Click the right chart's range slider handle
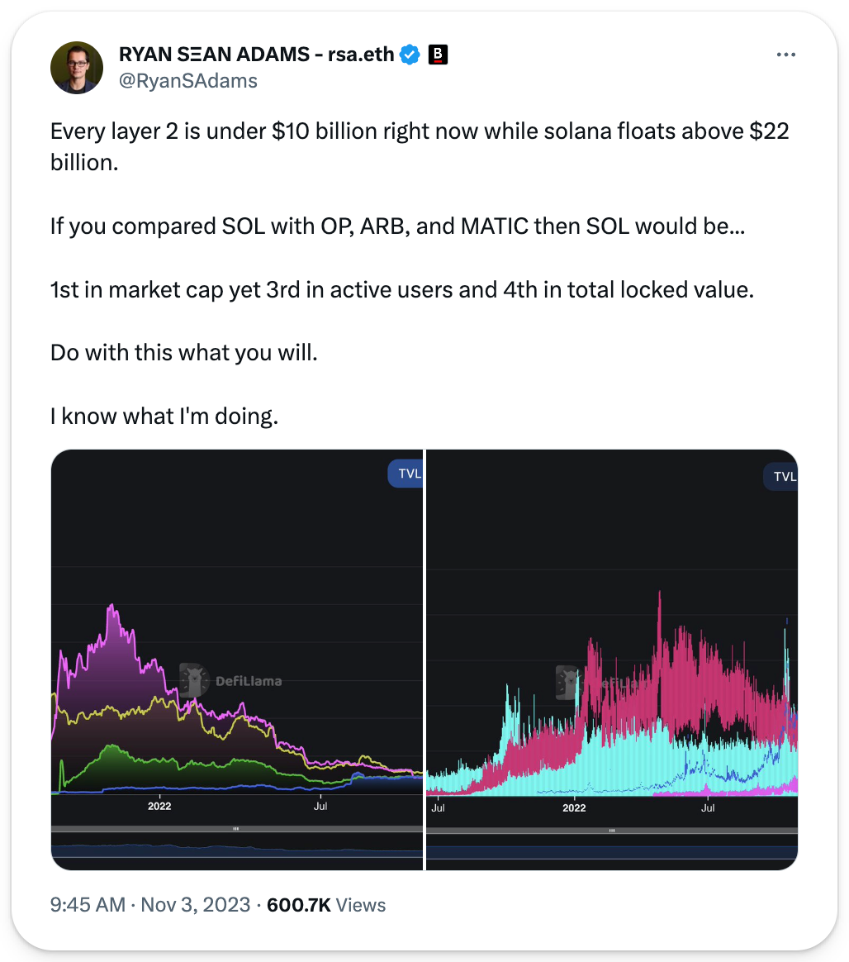 click(611, 831)
